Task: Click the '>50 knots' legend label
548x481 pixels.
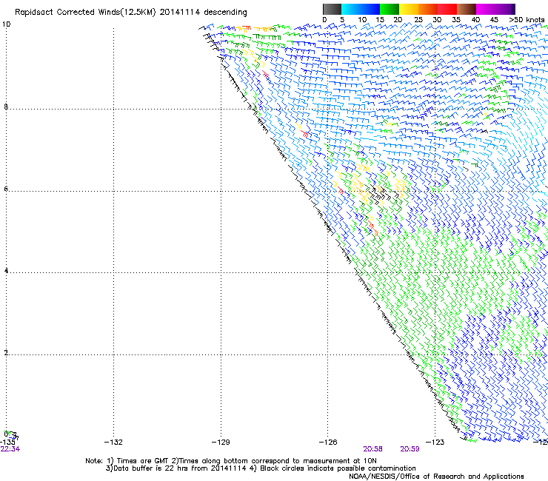Action: [x=527, y=20]
